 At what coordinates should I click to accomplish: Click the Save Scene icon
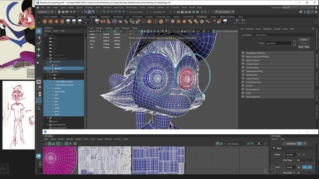point(67,12)
